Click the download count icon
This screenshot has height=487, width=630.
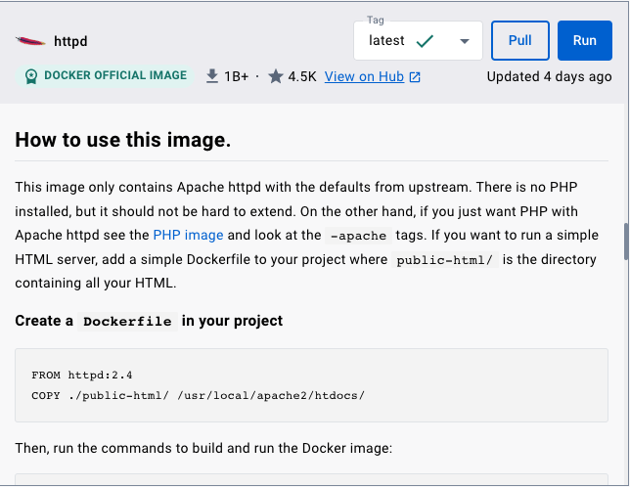tap(211, 76)
